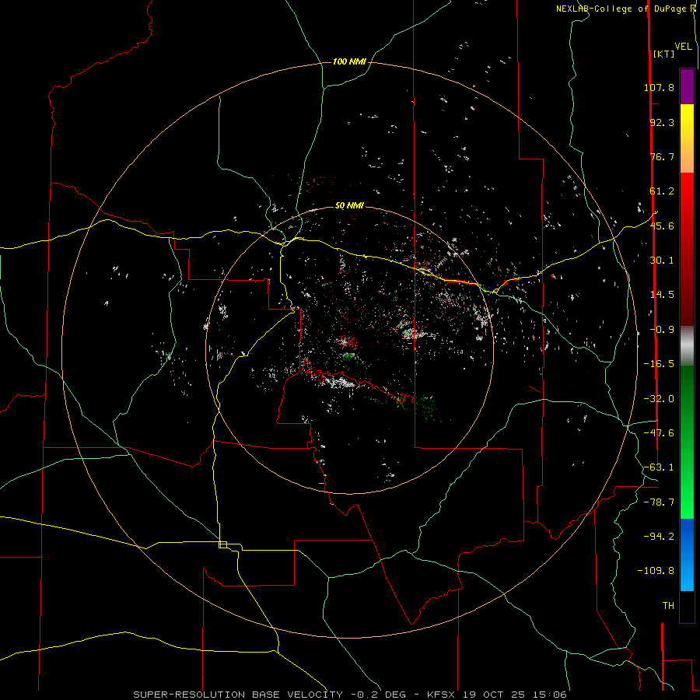Select the 76.7 value on velocity scale
700x700 pixels.
(x=662, y=156)
